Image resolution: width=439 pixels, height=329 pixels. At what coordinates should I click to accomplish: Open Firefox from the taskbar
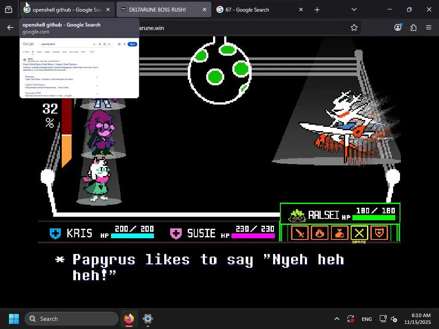click(x=129, y=319)
